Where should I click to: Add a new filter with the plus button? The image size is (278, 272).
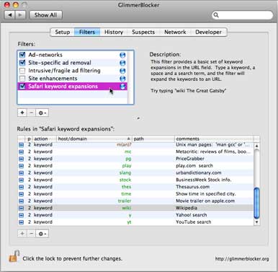(22, 113)
